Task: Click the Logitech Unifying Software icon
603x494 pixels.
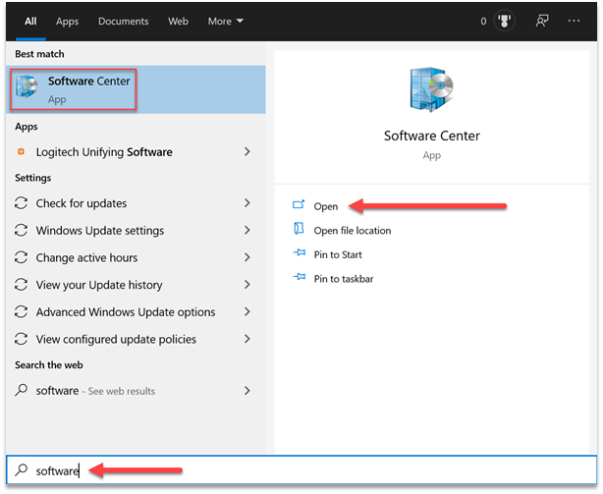Action: tap(22, 152)
